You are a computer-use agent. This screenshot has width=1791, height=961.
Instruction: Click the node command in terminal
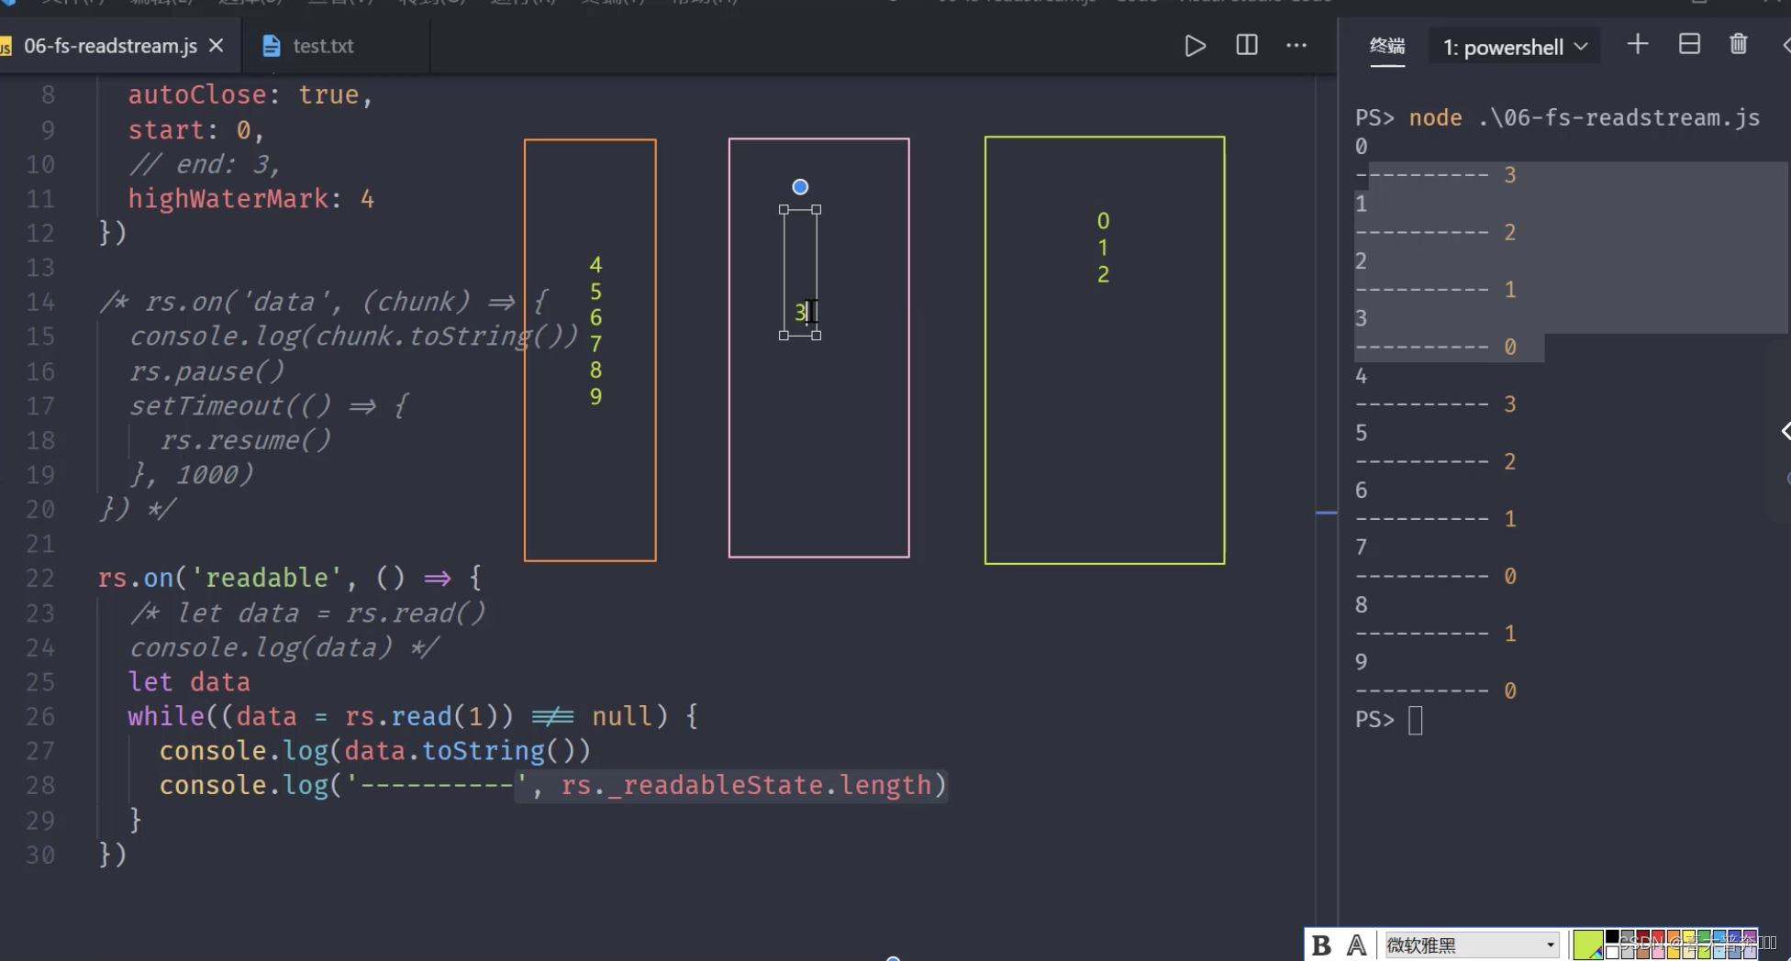1436,118
